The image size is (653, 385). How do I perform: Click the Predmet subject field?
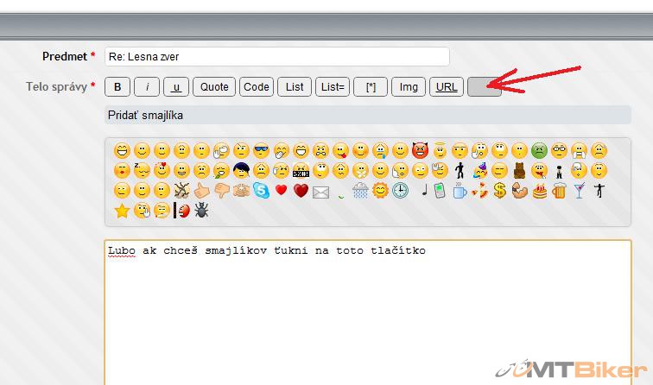276,56
